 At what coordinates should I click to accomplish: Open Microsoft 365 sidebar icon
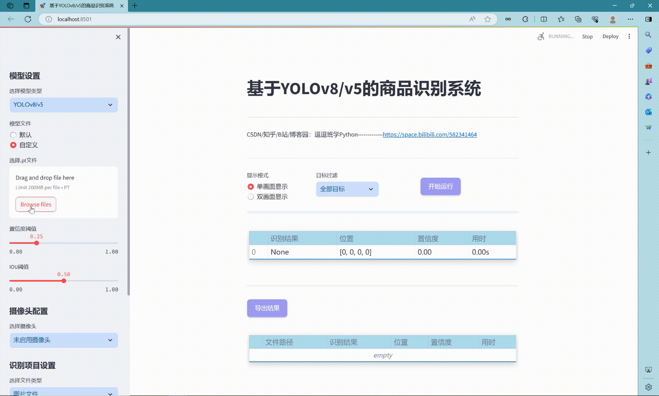pos(648,96)
